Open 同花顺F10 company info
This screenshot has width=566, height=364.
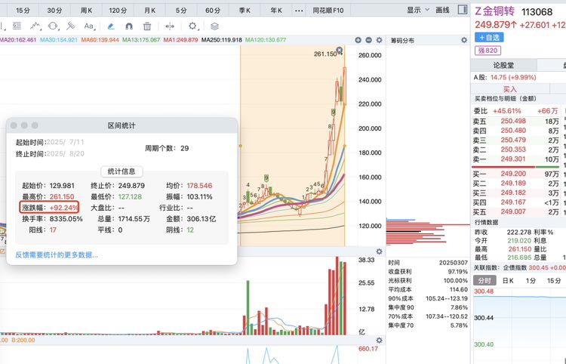point(328,11)
